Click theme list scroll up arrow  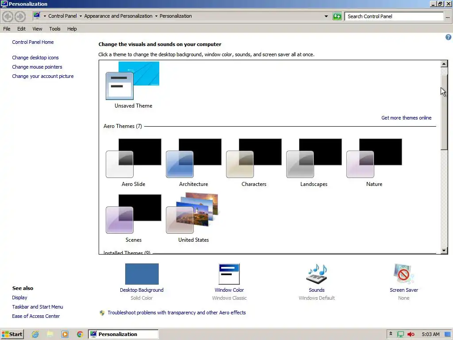pyautogui.click(x=444, y=64)
